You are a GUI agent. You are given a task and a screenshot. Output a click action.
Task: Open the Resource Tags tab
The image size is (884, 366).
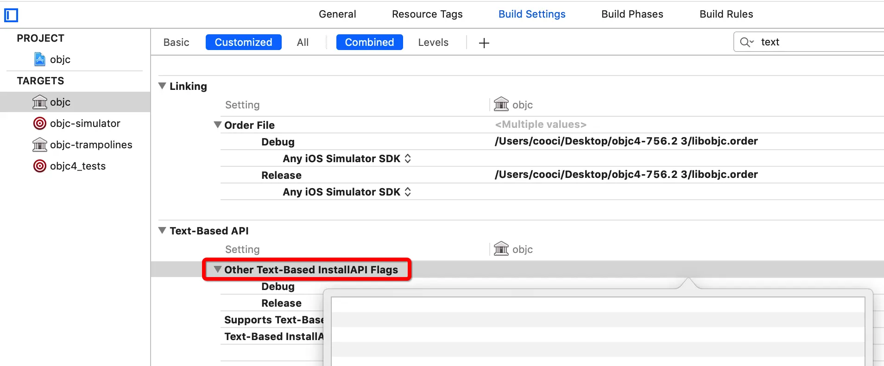click(427, 14)
